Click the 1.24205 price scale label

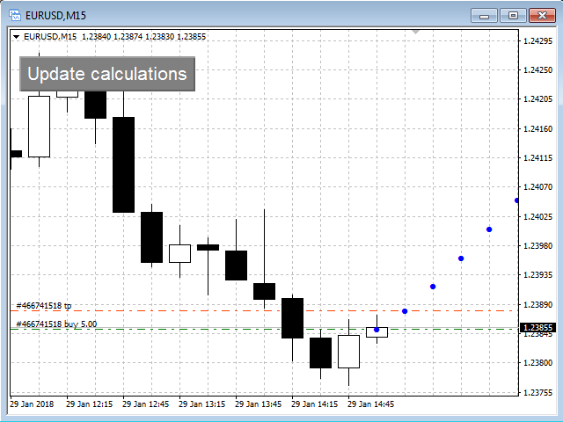click(x=537, y=99)
